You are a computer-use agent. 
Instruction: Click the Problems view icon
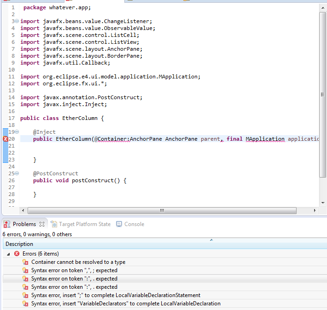pyautogui.click(x=7, y=224)
